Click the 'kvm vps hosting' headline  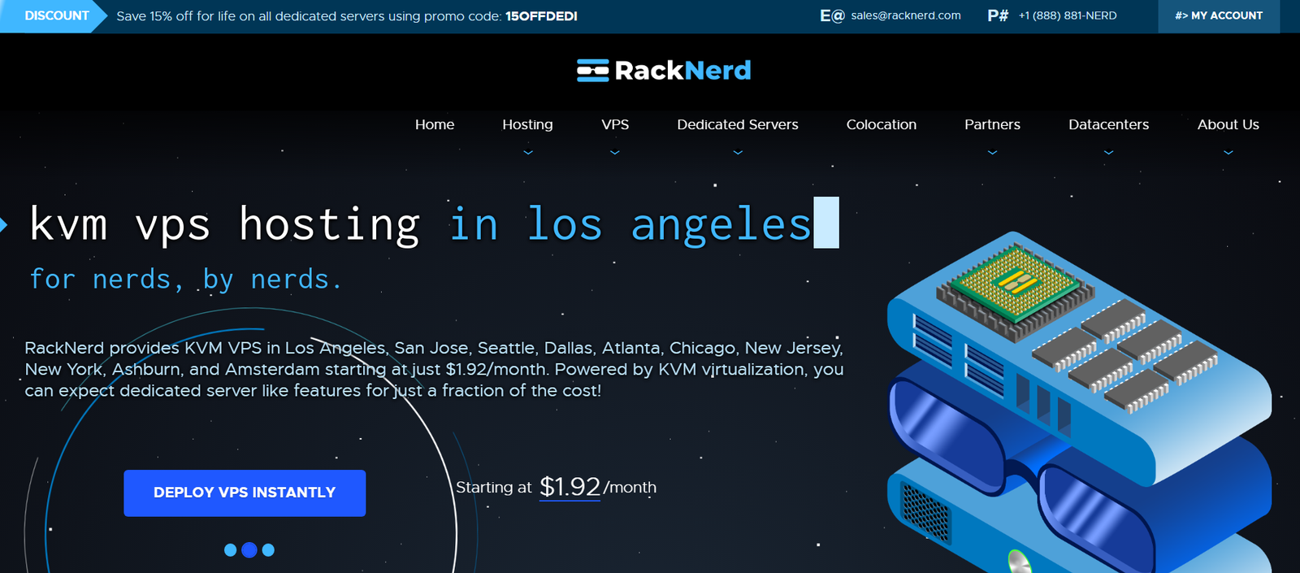[224, 224]
